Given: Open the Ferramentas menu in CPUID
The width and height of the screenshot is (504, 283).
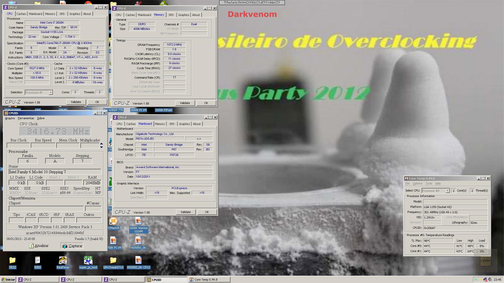Looking at the screenshot, I should (x=26, y=118).
